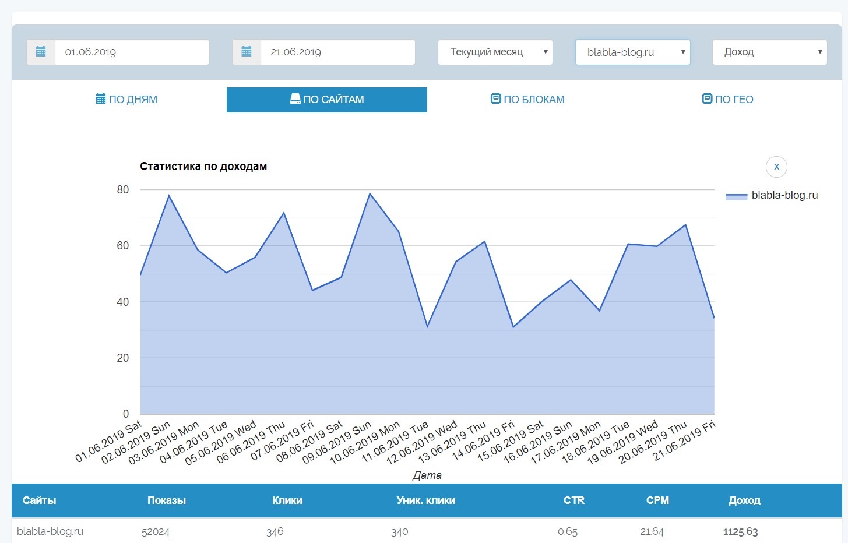This screenshot has width=848, height=543.
Task: Click the chart peak at 09.06.2019 Sun
Action: pyautogui.click(x=370, y=193)
